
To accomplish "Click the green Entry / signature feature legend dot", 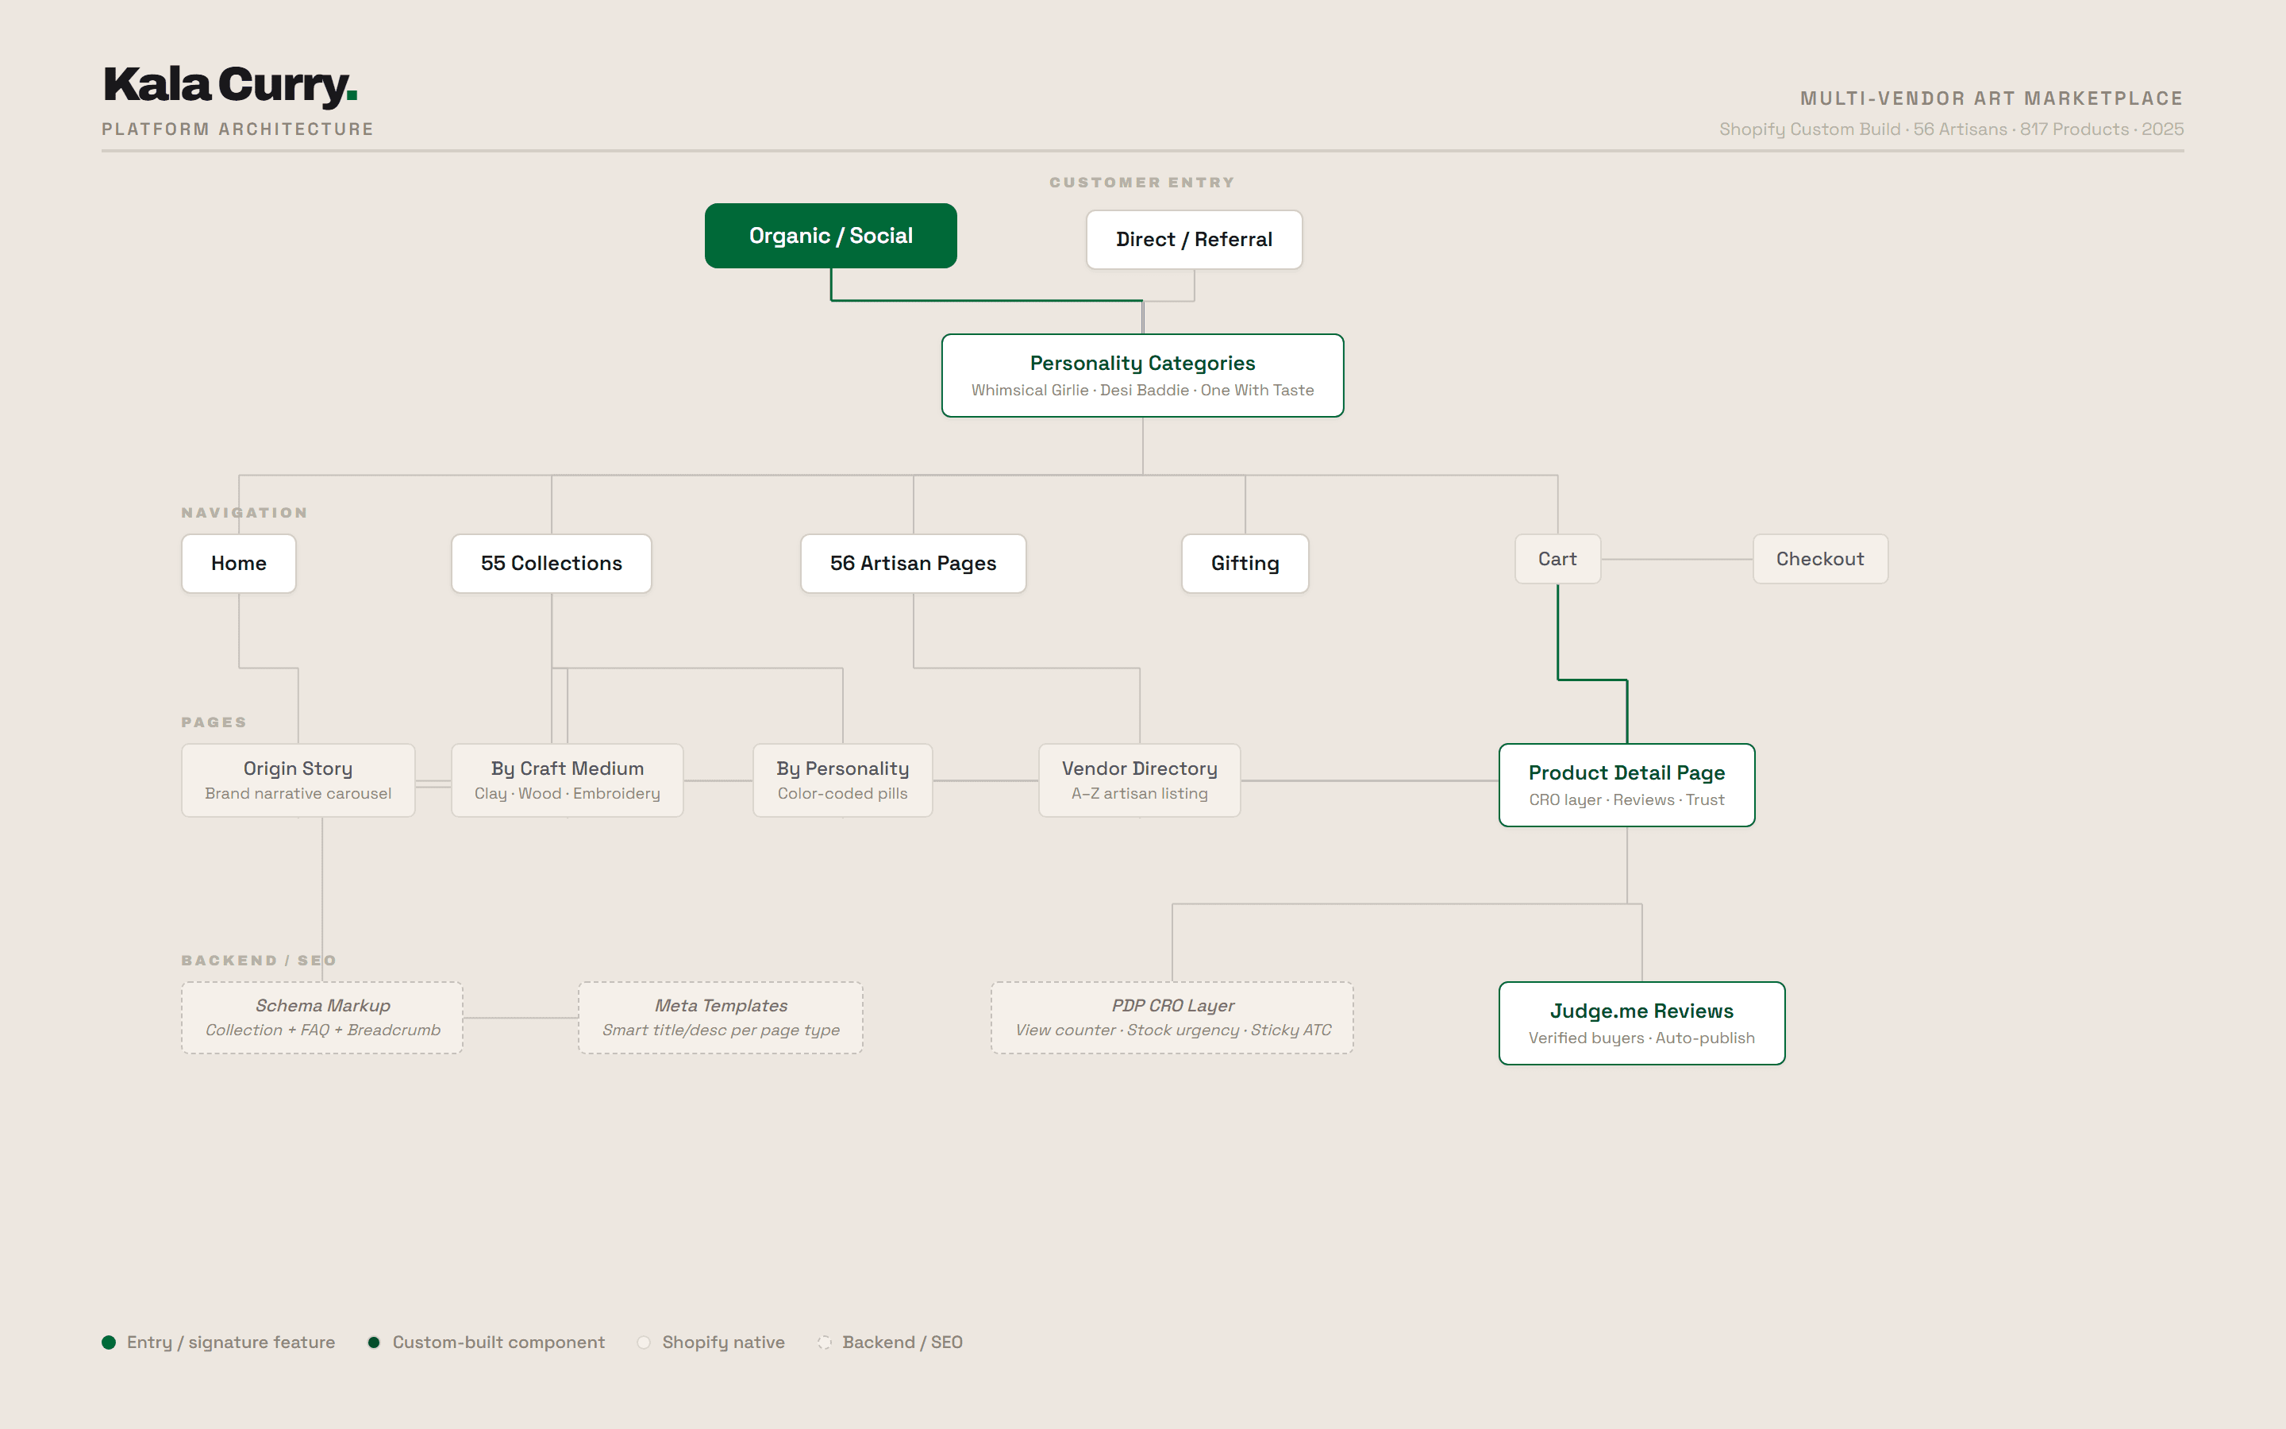I will [109, 1342].
